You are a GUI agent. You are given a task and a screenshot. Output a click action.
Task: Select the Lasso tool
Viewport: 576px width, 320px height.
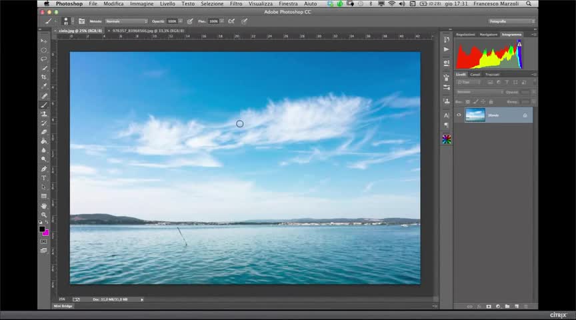click(44, 59)
